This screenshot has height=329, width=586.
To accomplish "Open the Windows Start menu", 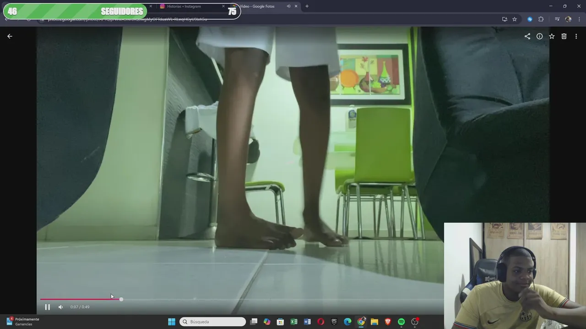I will tap(172, 322).
